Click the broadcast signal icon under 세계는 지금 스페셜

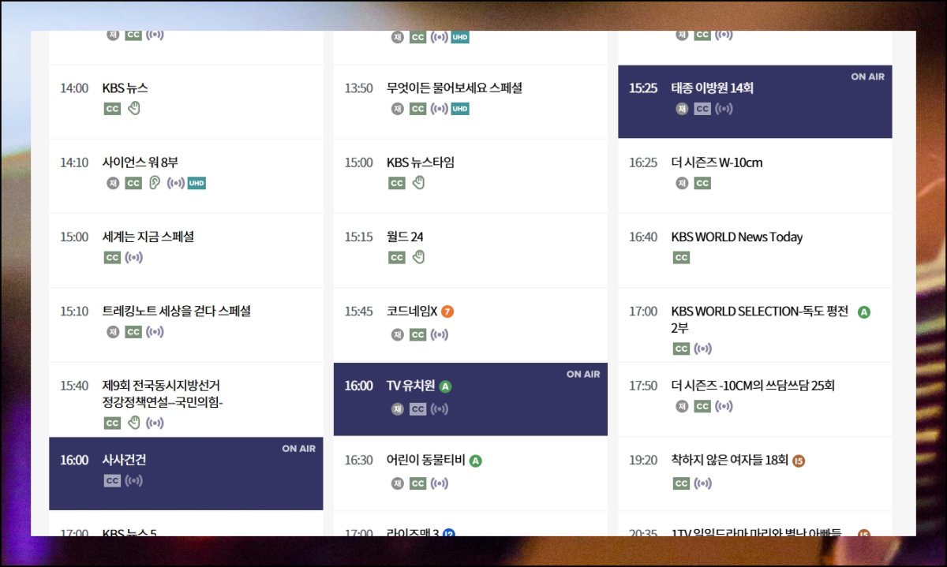[x=134, y=257]
